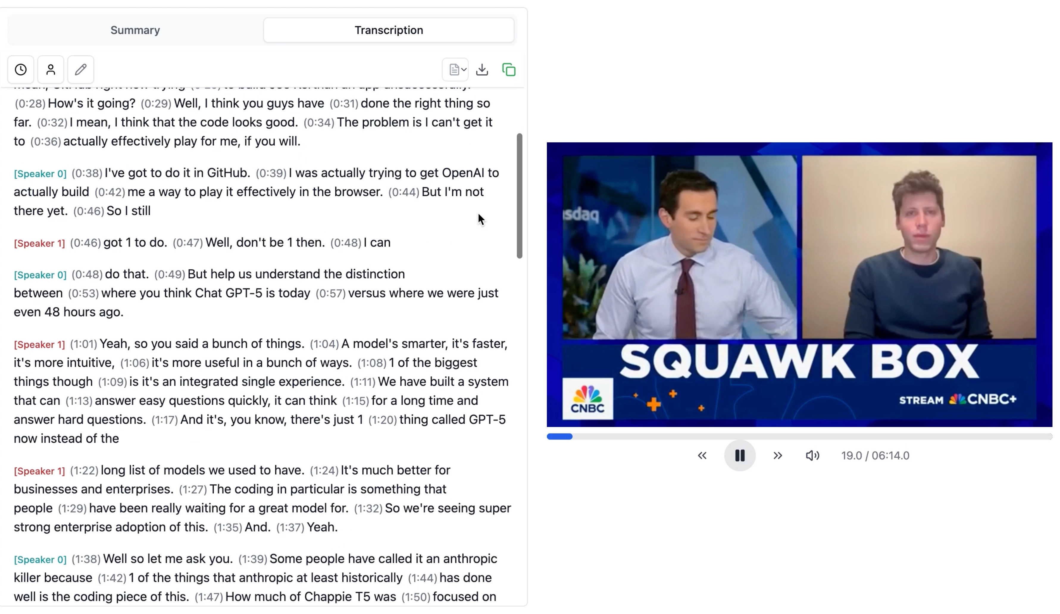Toggle timestamps with the clock icon

point(21,69)
